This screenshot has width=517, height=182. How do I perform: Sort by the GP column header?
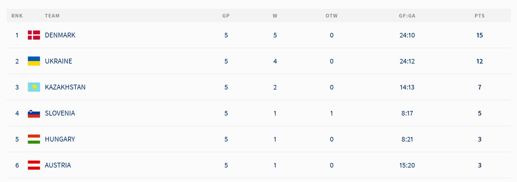point(226,16)
